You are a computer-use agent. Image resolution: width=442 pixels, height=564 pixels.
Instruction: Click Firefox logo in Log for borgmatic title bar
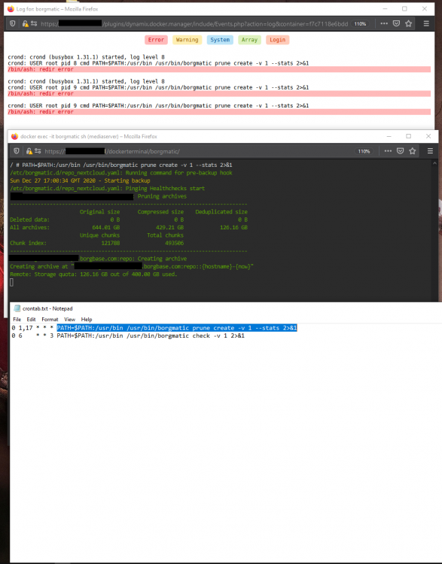point(11,9)
